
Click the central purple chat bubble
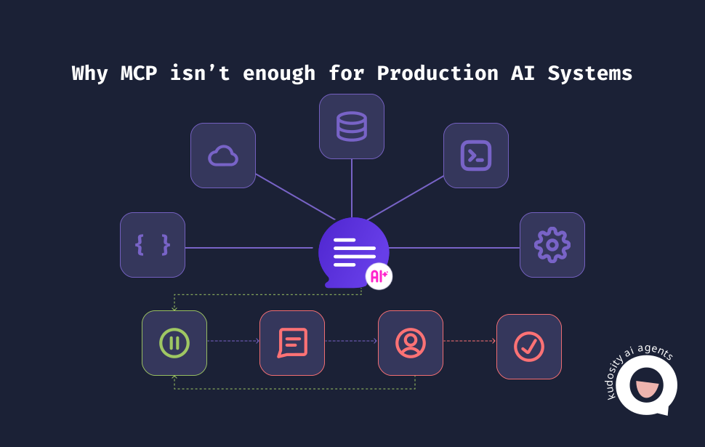click(353, 252)
